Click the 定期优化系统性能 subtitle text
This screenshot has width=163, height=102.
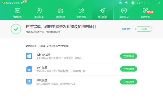pyautogui.click(x=43, y=32)
